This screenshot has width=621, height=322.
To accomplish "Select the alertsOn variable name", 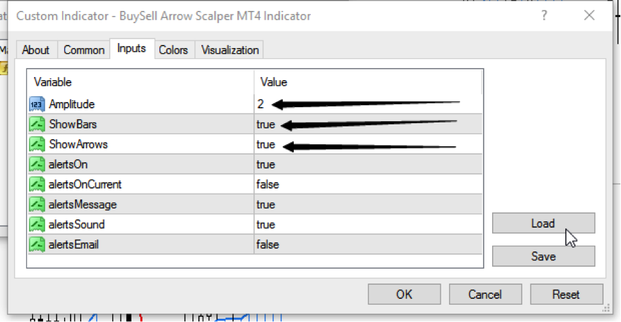I will pyautogui.click(x=68, y=164).
